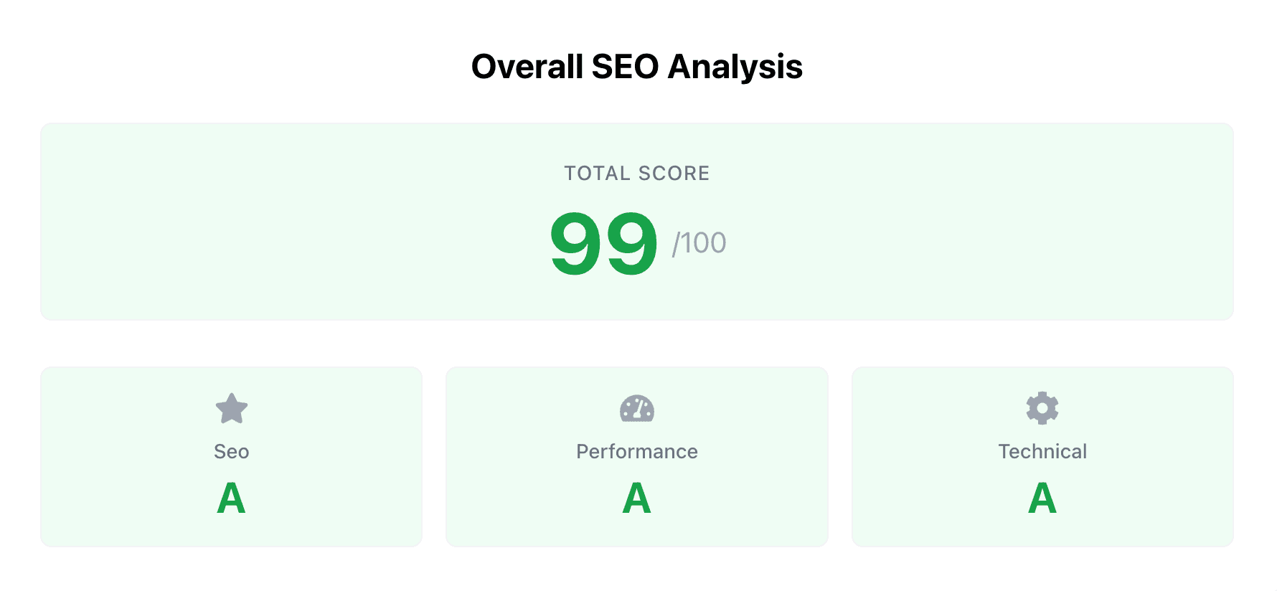Select the speedometer icon above Performance
This screenshot has width=1277, height=591.
(x=636, y=410)
